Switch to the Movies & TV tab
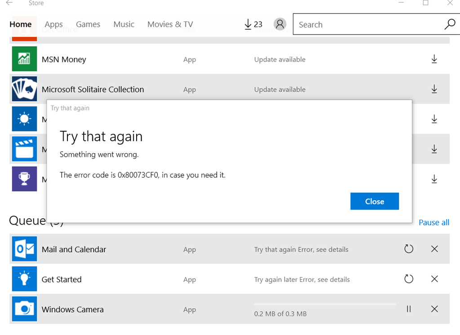This screenshot has width=460, height=335. (x=170, y=24)
